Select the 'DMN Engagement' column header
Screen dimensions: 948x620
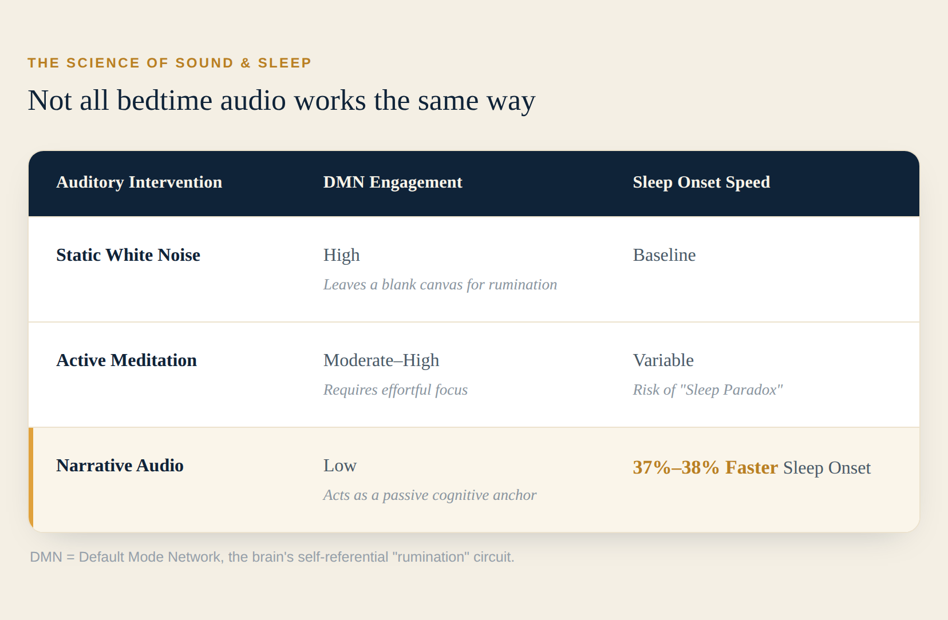coord(393,182)
